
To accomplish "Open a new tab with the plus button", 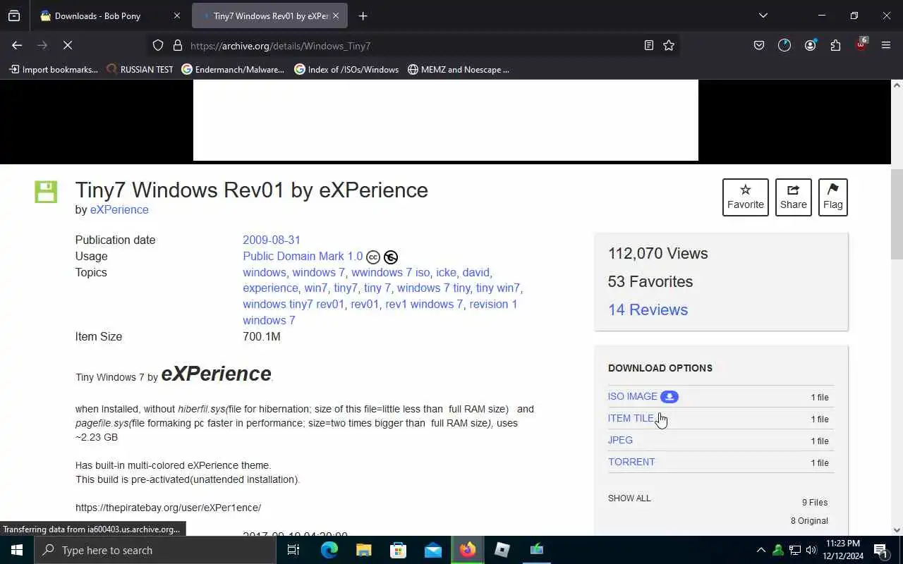I will 363,16.
